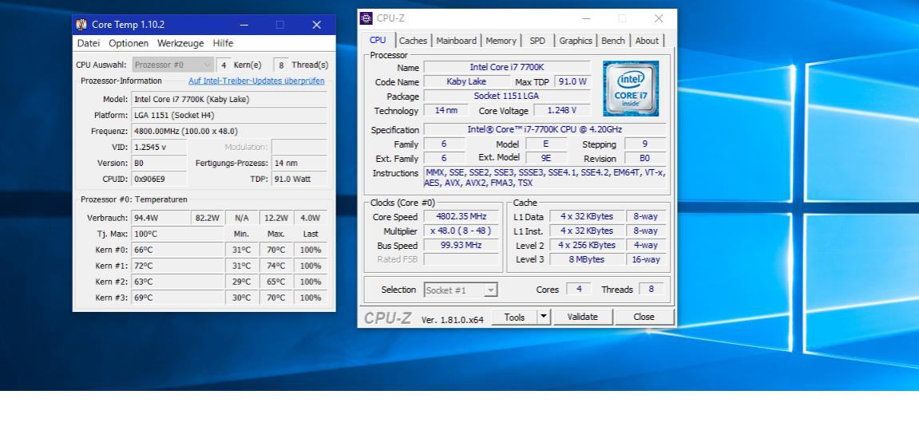919x430 pixels.
Task: Open the Werkzeuge menu in Core Temp
Action: (180, 43)
